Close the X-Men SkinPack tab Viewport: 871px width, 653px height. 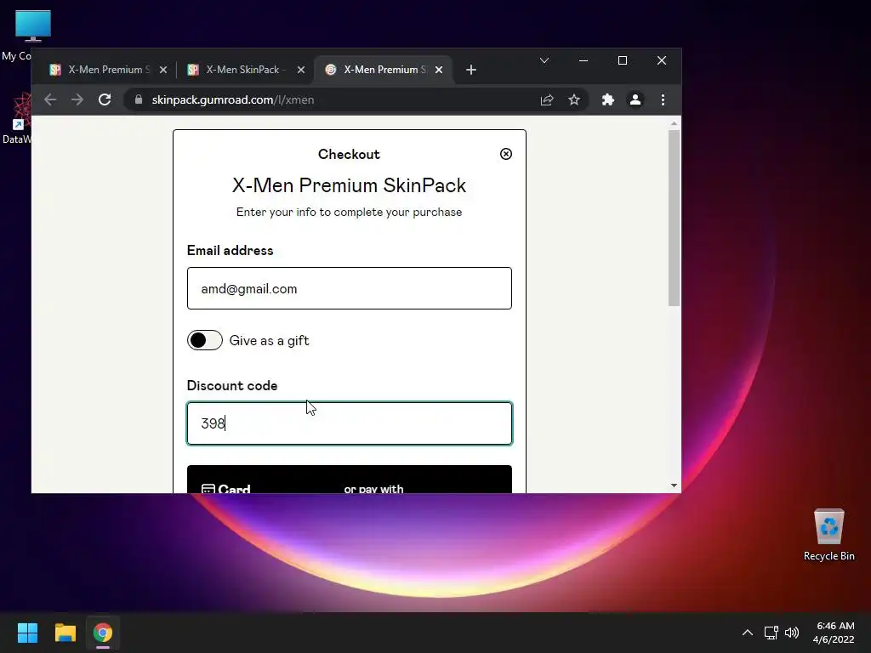[301, 70]
